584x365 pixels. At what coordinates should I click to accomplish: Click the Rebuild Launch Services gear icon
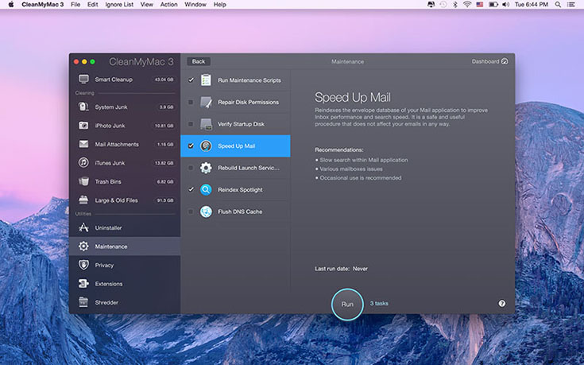tap(206, 168)
